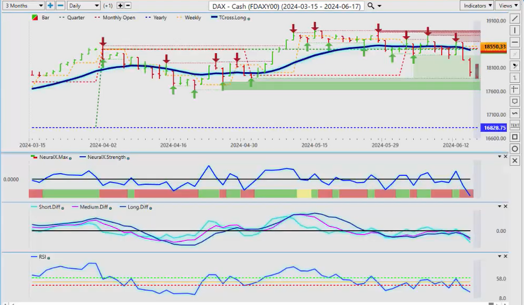Click the magnifier search icon
This screenshot has width=524, height=305.
pyautogui.click(x=371, y=6)
